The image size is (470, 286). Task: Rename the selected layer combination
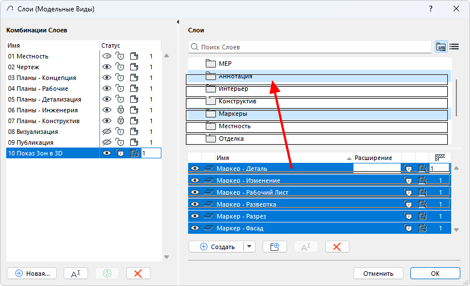[76, 274]
